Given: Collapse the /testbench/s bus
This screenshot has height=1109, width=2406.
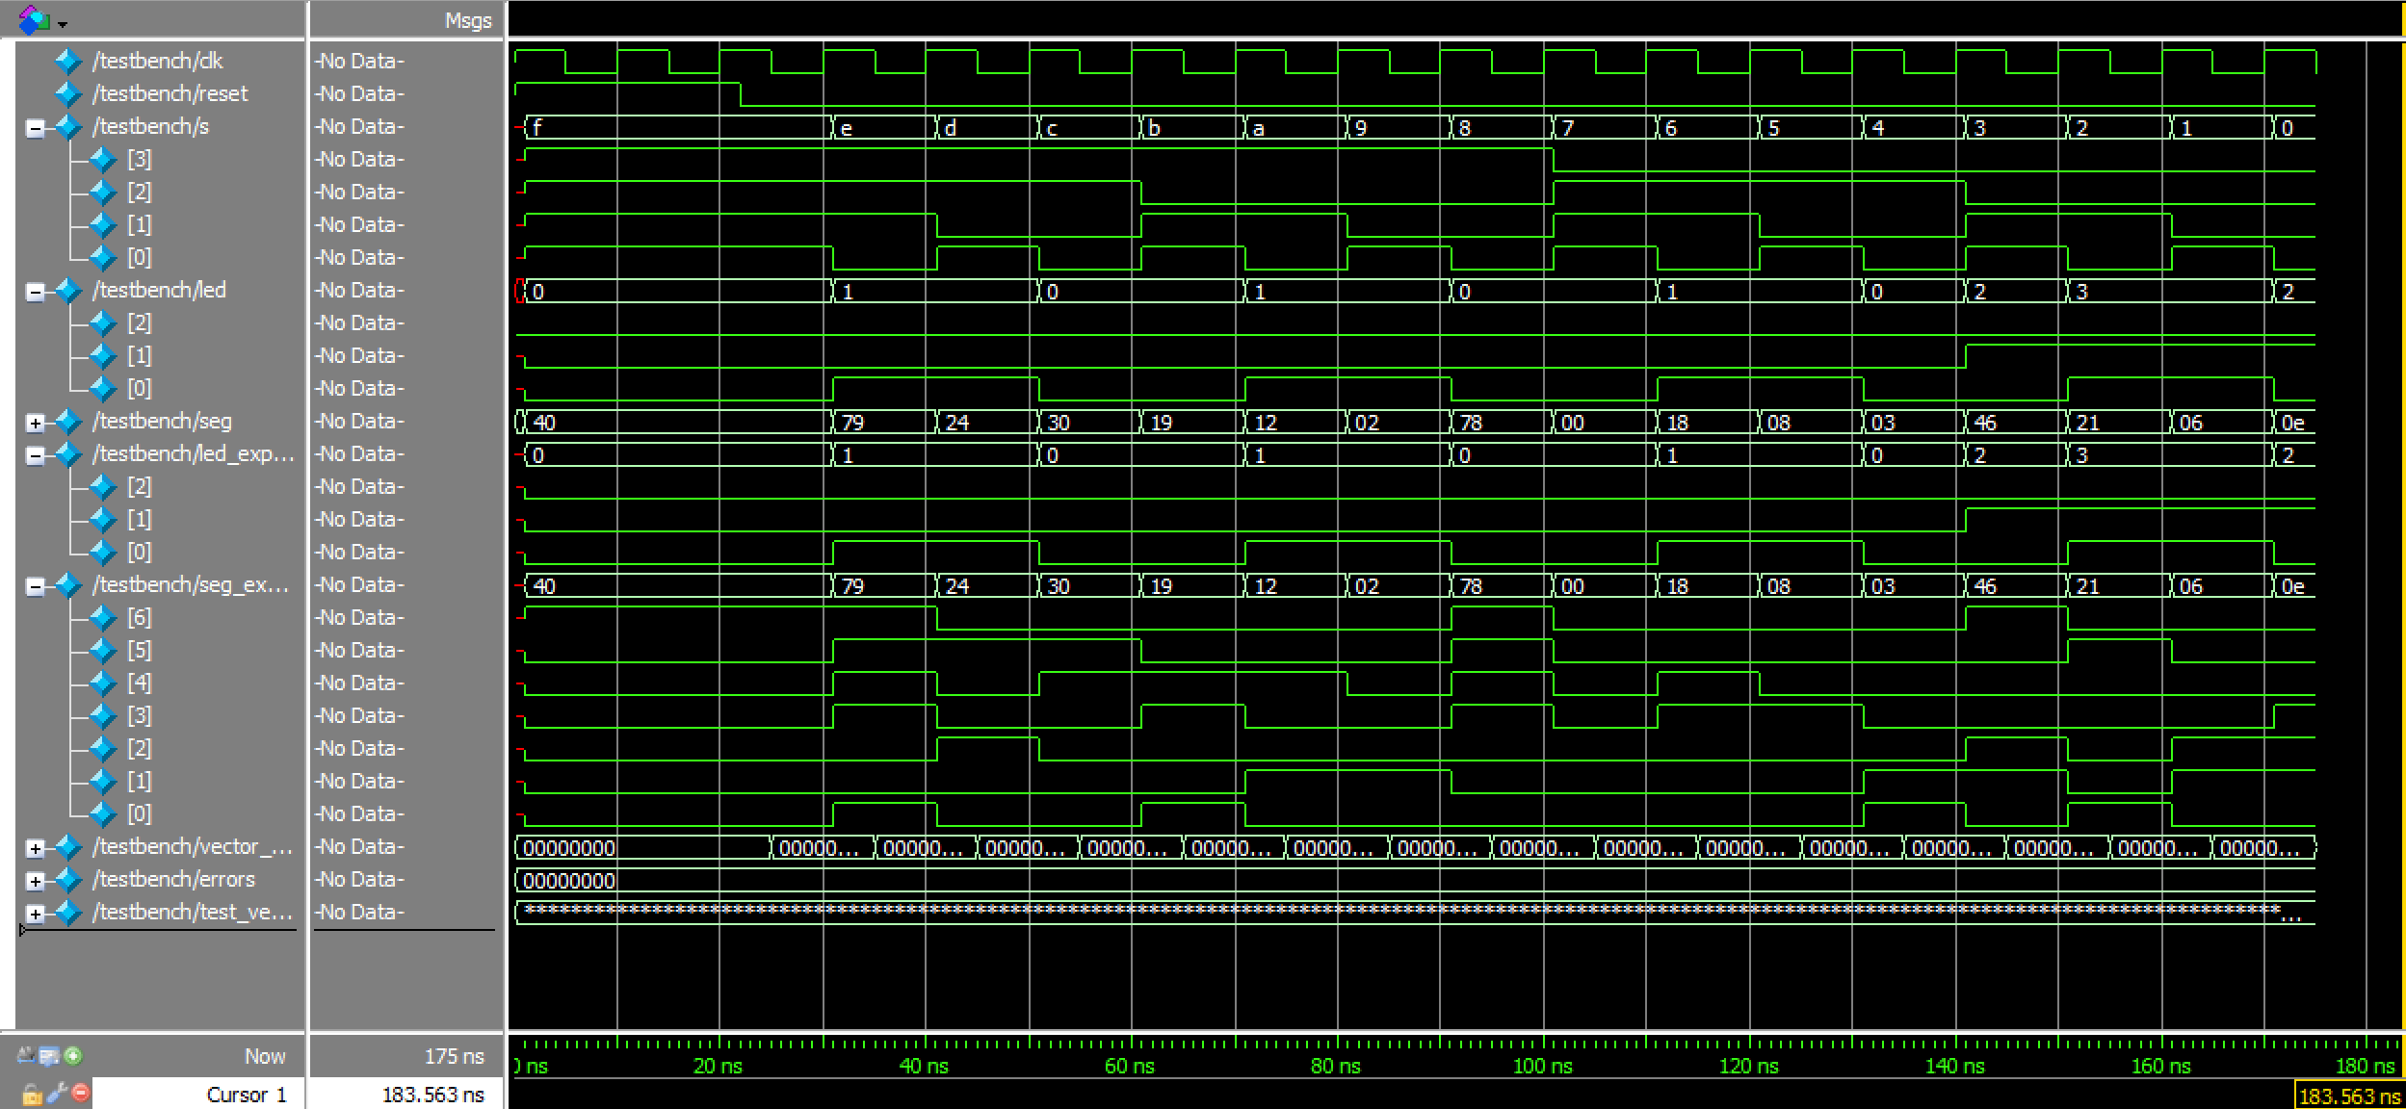Looking at the screenshot, I should [35, 128].
